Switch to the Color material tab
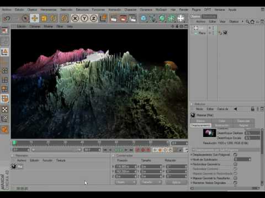 point(222,121)
